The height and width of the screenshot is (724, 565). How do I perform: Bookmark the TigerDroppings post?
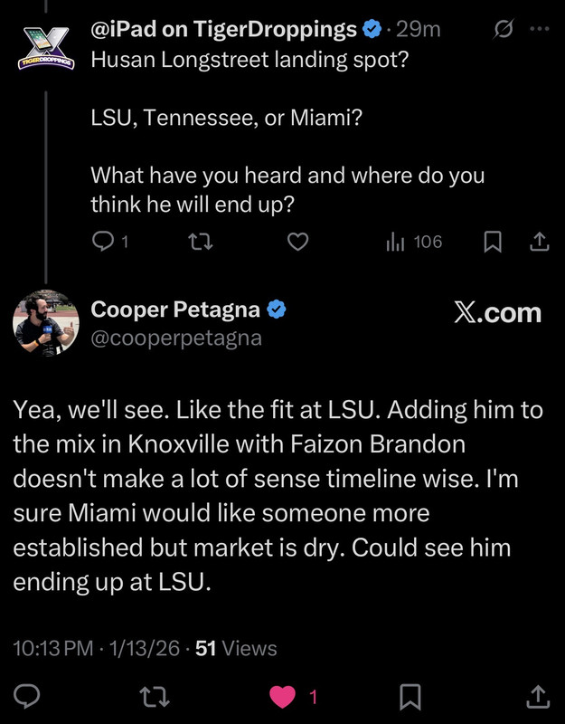(493, 242)
